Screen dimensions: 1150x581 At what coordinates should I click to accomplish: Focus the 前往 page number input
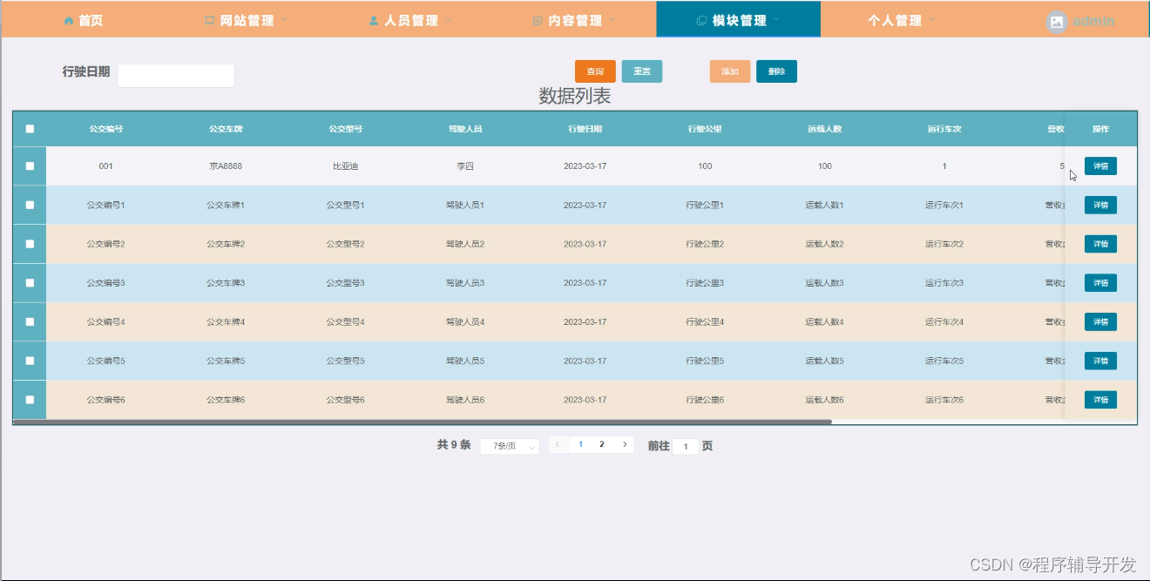coord(686,446)
